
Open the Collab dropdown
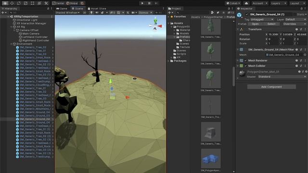[x=233, y=3]
